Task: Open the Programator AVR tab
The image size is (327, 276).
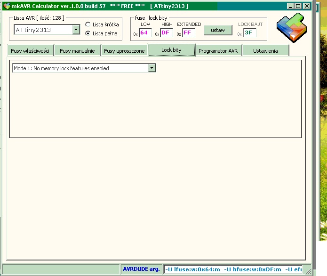Action: (218, 51)
